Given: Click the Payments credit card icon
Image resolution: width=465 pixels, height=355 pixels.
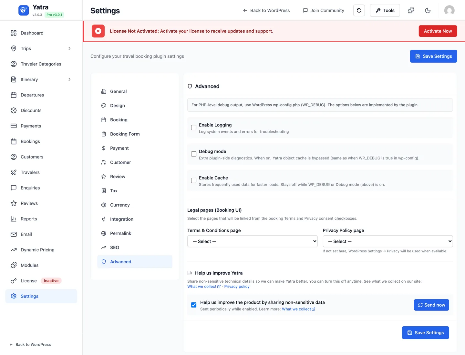Looking at the screenshot, I should (x=14, y=126).
